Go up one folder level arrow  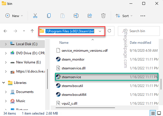32,31
